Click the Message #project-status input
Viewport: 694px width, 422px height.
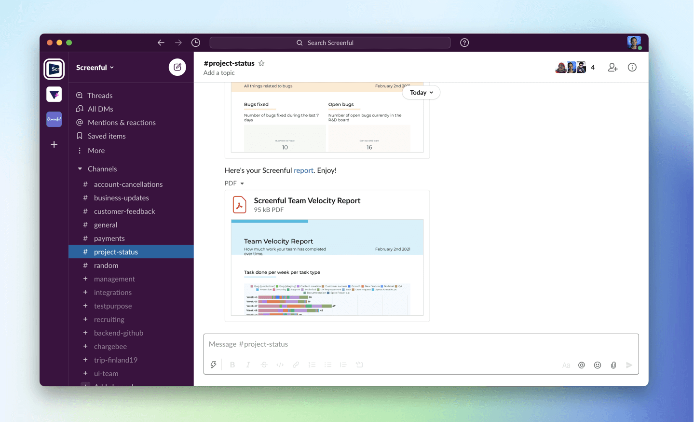pyautogui.click(x=421, y=344)
